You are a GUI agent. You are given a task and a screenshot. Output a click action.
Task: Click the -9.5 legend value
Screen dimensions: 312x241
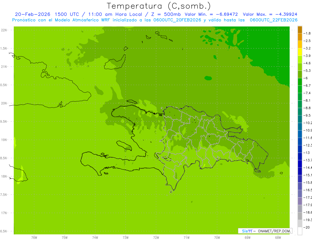click(307, 115)
